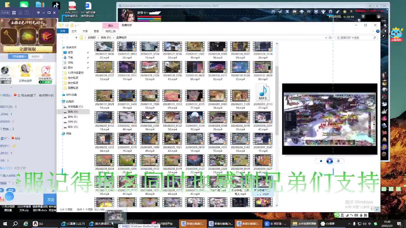Expand the address bar history dropdown
This screenshot has height=228, width=406.
click(326, 38)
